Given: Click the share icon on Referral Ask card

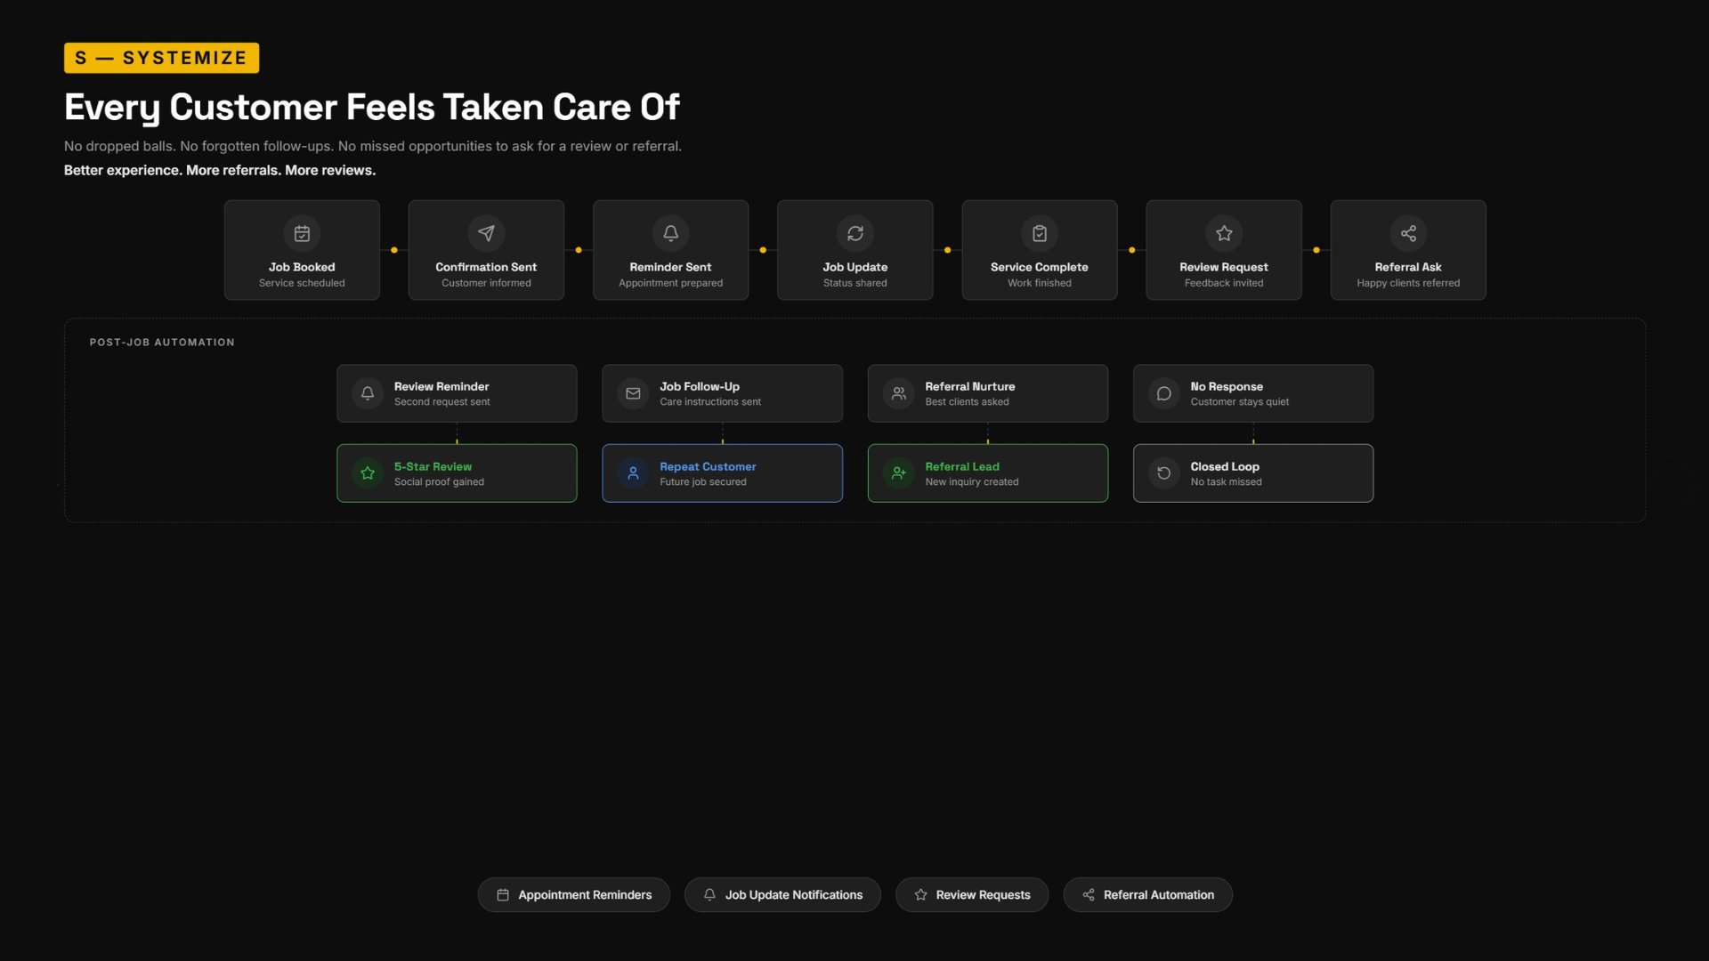Looking at the screenshot, I should 1408,233.
